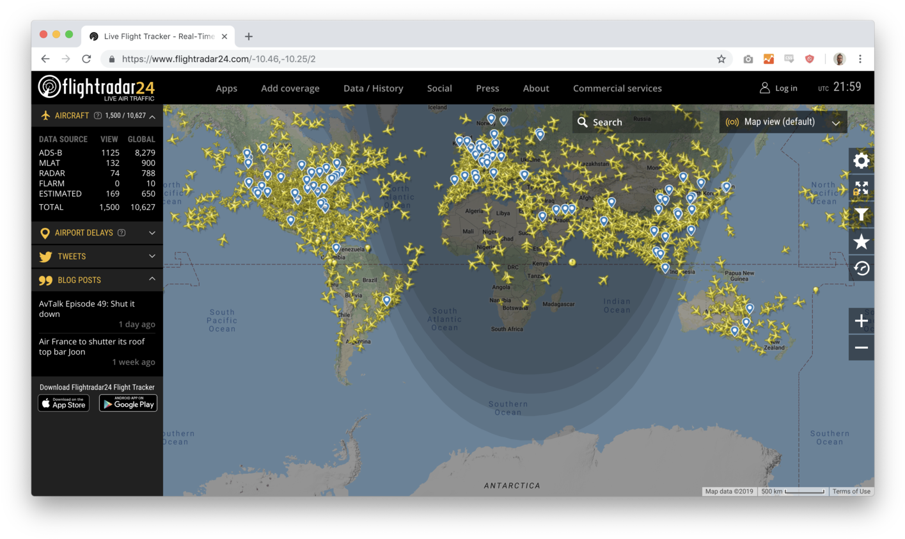
Task: Click the Flightradar24 logo
Action: click(97, 88)
